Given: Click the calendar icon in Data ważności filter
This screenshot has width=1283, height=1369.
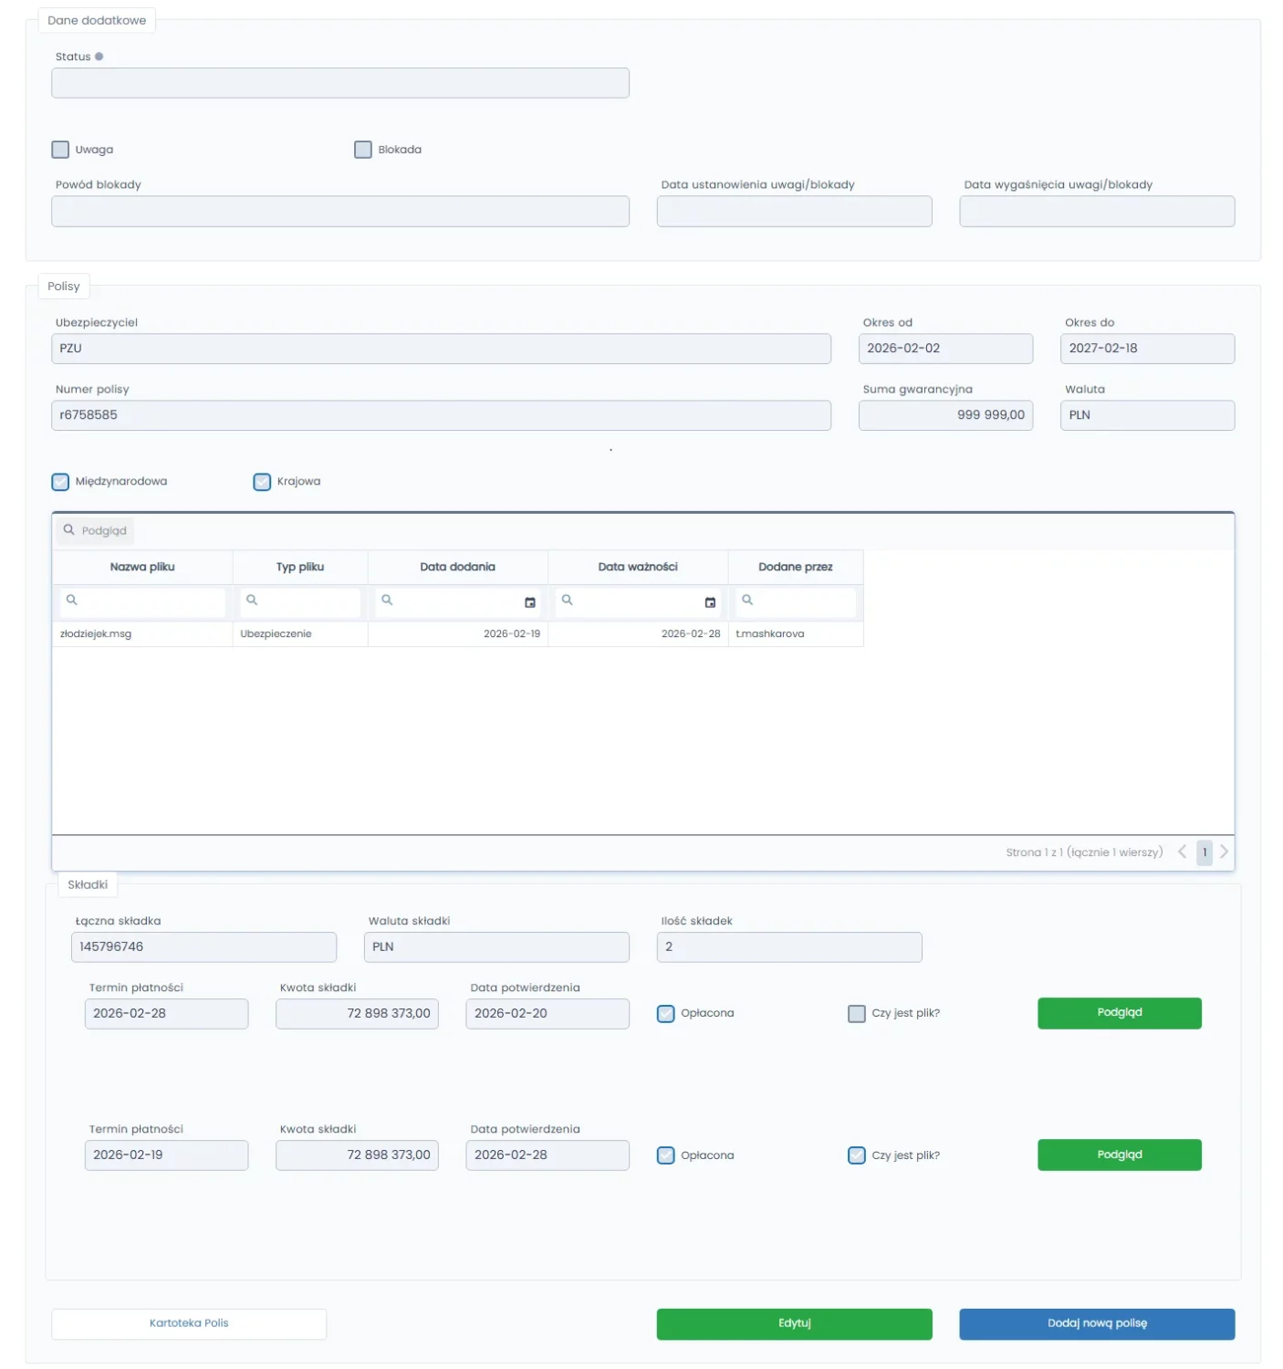Looking at the screenshot, I should pos(710,602).
